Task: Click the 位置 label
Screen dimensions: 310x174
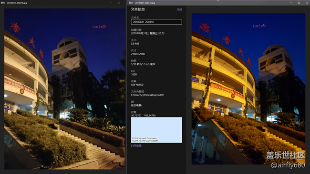Action: (x=134, y=112)
